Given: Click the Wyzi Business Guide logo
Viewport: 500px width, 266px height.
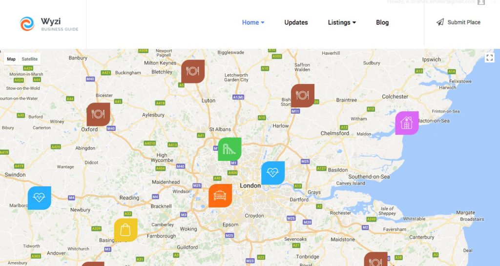Looking at the screenshot, I should 49,24.
